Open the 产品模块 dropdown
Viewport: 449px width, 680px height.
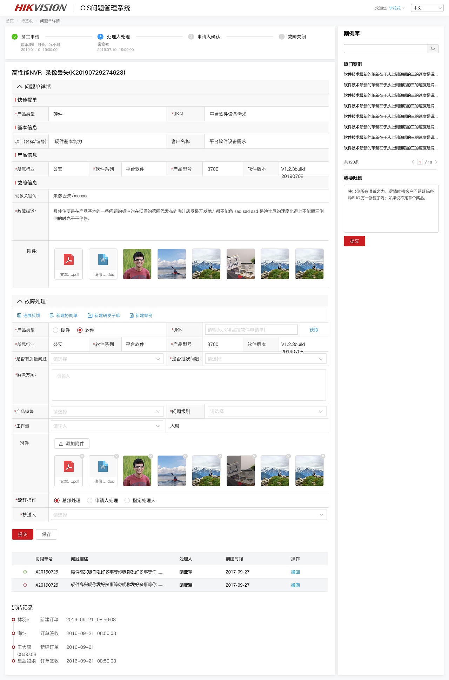click(107, 412)
